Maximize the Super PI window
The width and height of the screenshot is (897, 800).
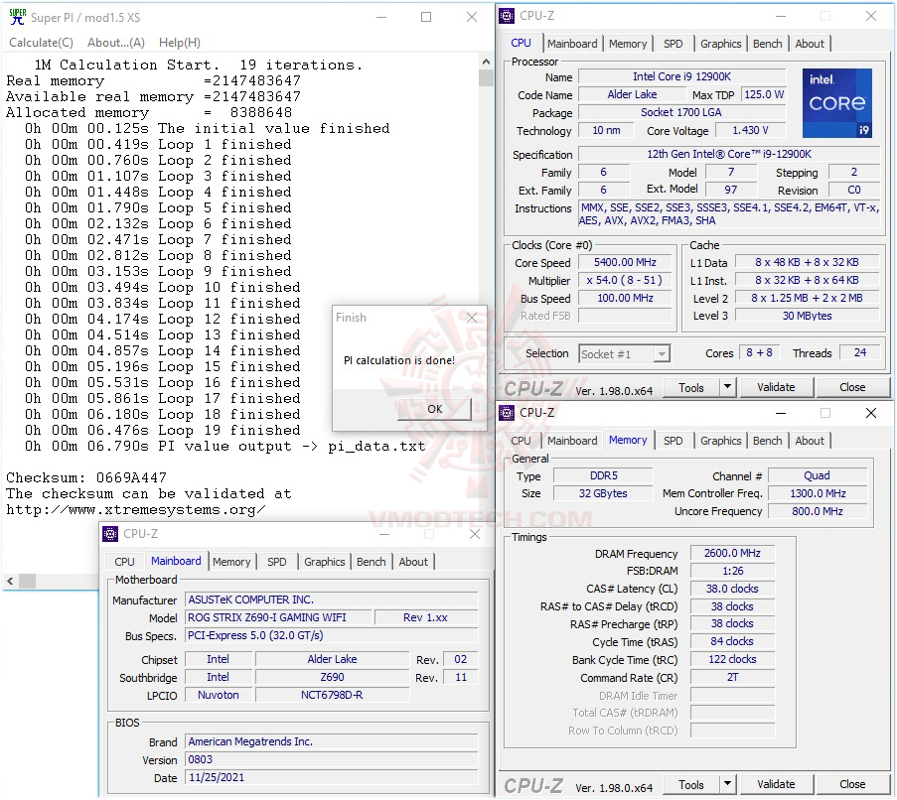click(x=426, y=17)
